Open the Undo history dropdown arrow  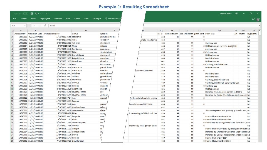[x=38, y=13]
